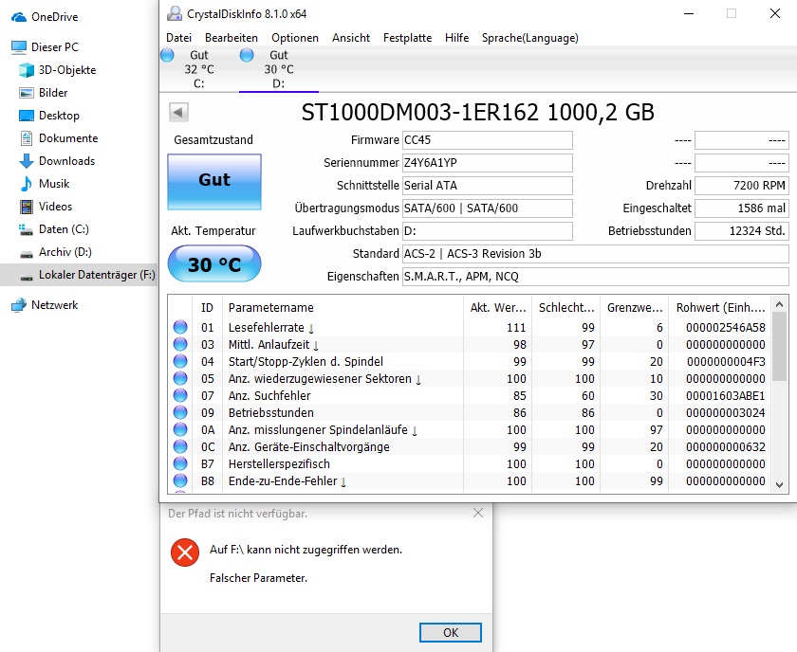
Task: Open the Datei menu
Action: point(179,38)
